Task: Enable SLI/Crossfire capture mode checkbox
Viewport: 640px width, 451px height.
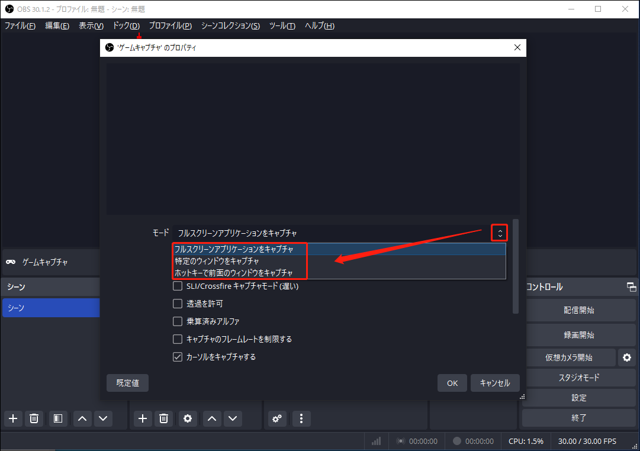Action: [x=177, y=286]
